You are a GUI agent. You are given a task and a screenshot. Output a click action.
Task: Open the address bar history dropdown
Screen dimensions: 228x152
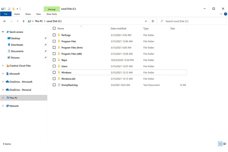pos(146,21)
